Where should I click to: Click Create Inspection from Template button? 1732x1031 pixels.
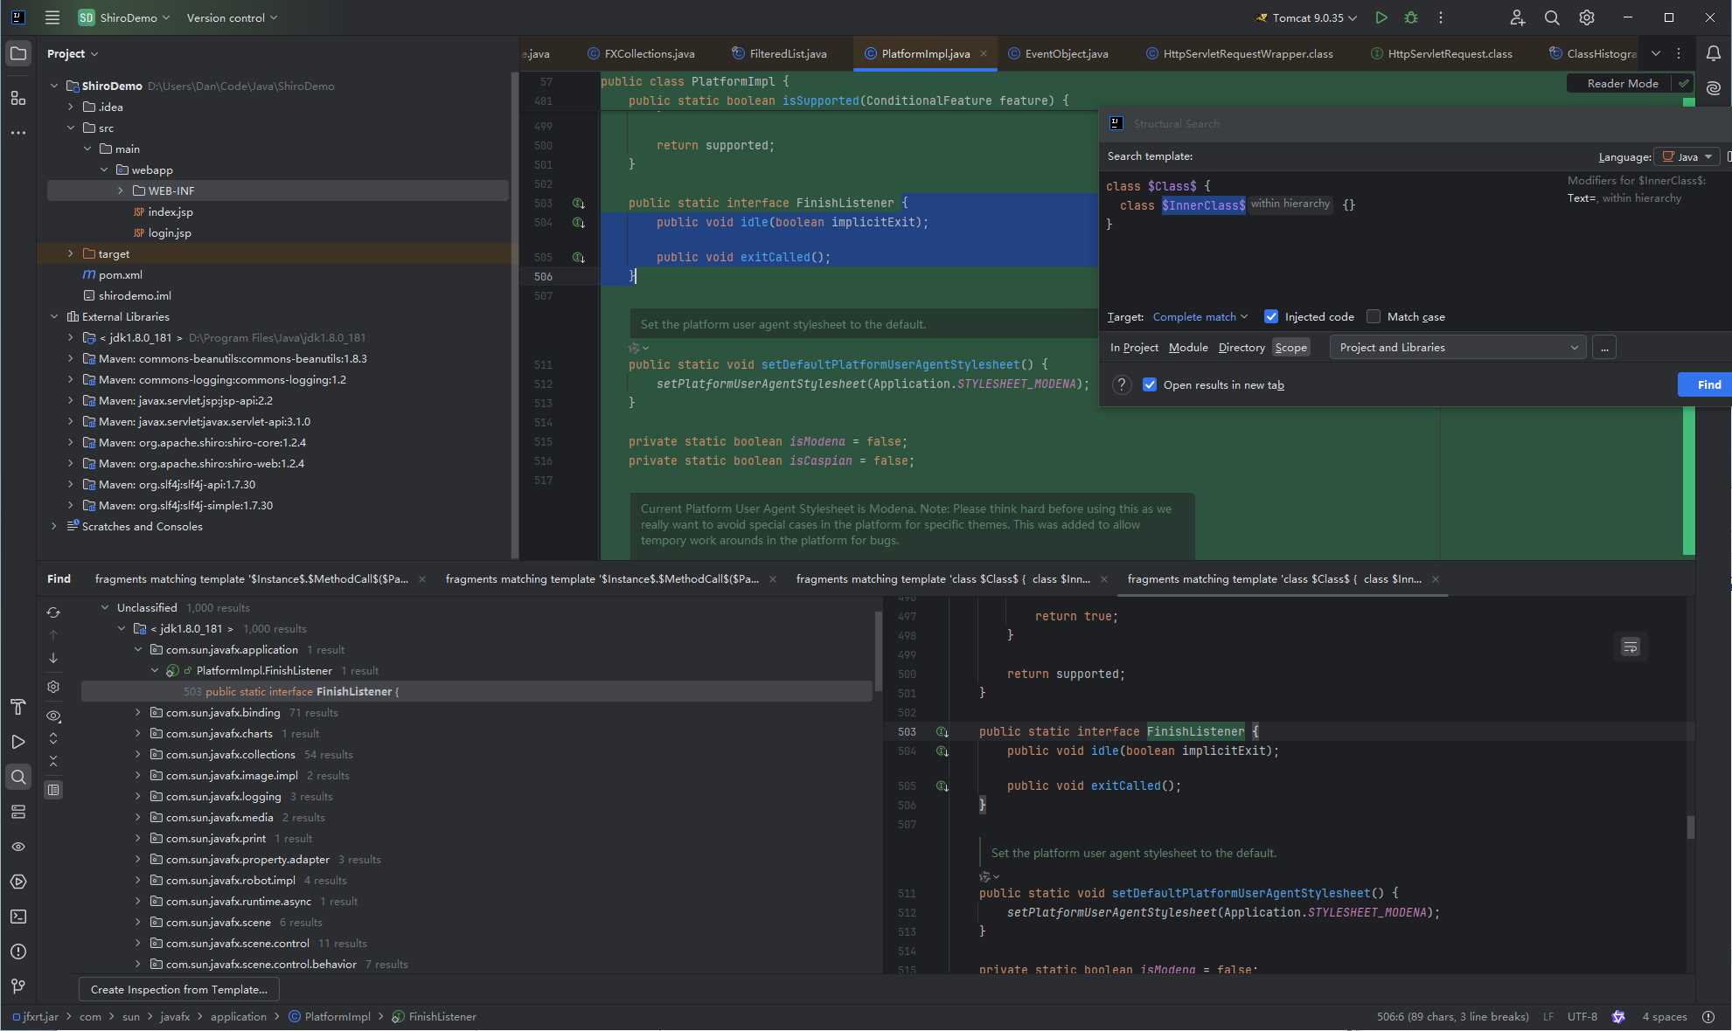[178, 989]
